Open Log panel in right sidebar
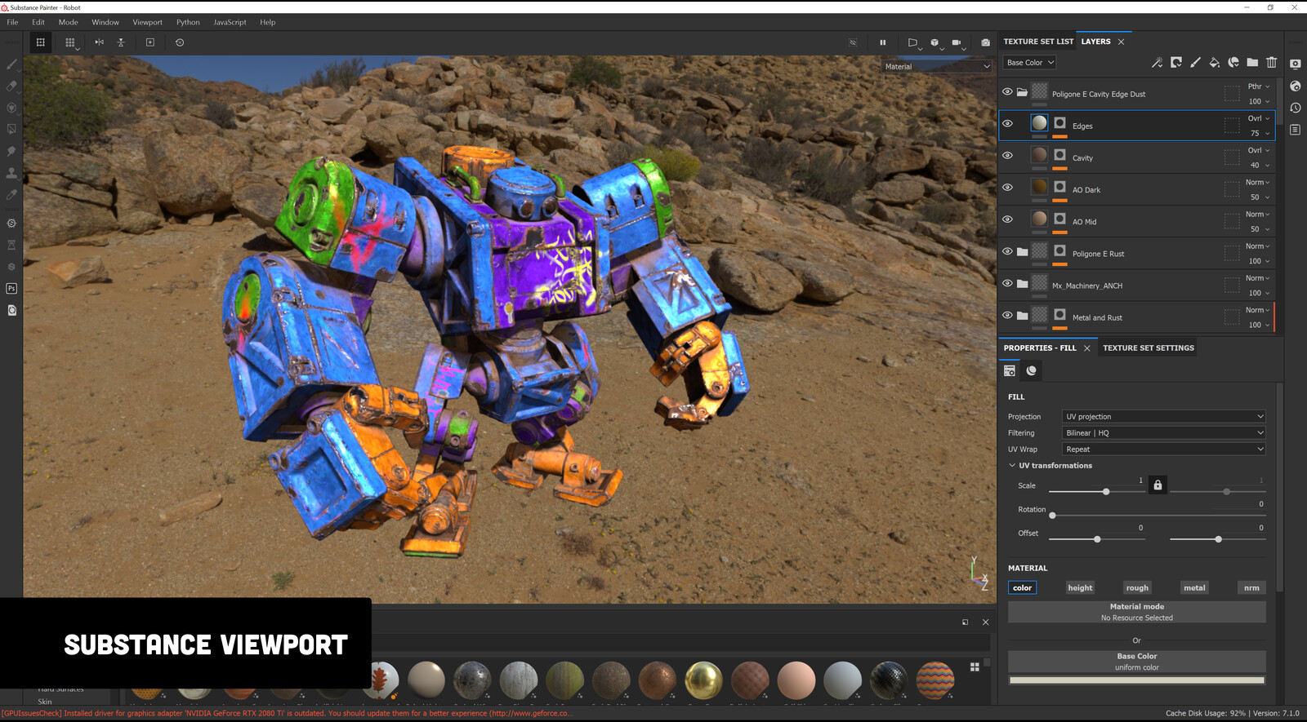Viewport: 1307px width, 722px height. tap(1296, 130)
